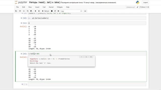Click the pencil edit mode icon
161x90 pixels.
[138, 7]
